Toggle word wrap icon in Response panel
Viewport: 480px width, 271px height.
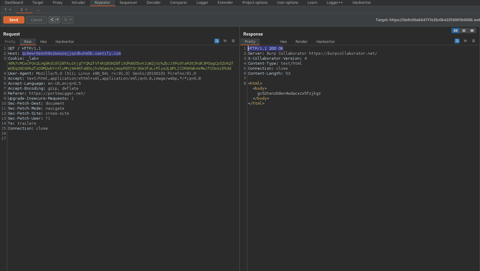(x=457, y=41)
